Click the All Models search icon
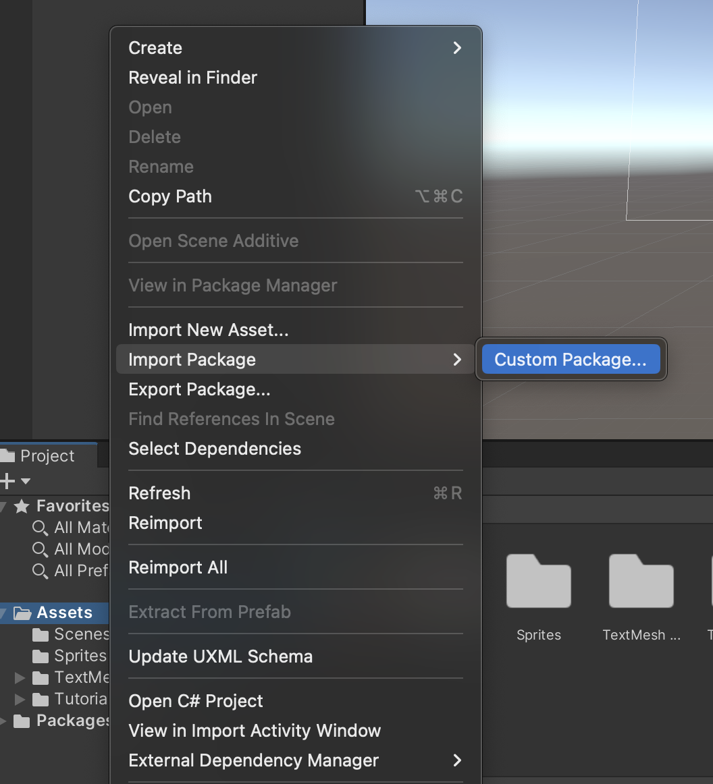The height and width of the screenshot is (784, 713). tap(40, 549)
